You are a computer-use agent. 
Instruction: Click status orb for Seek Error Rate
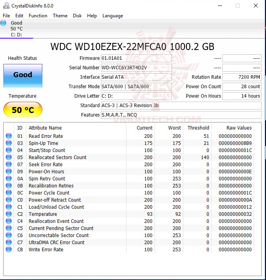click(9, 164)
